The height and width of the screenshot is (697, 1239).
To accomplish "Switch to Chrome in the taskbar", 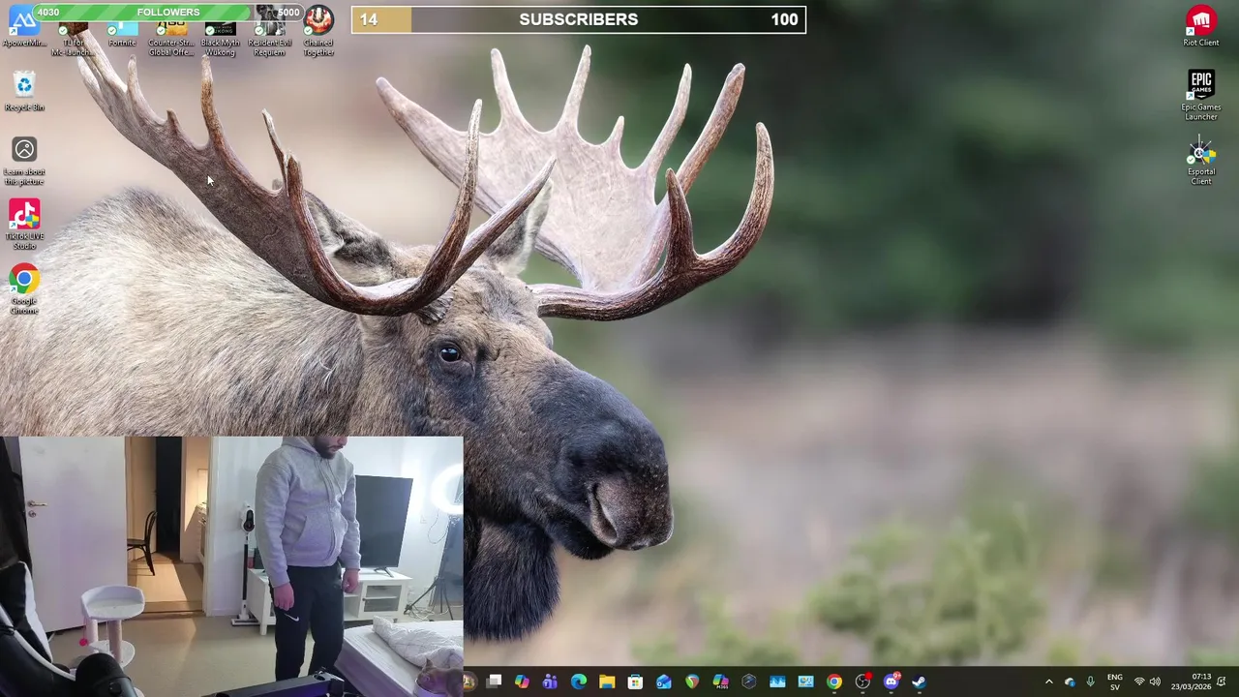I will [x=834, y=682].
